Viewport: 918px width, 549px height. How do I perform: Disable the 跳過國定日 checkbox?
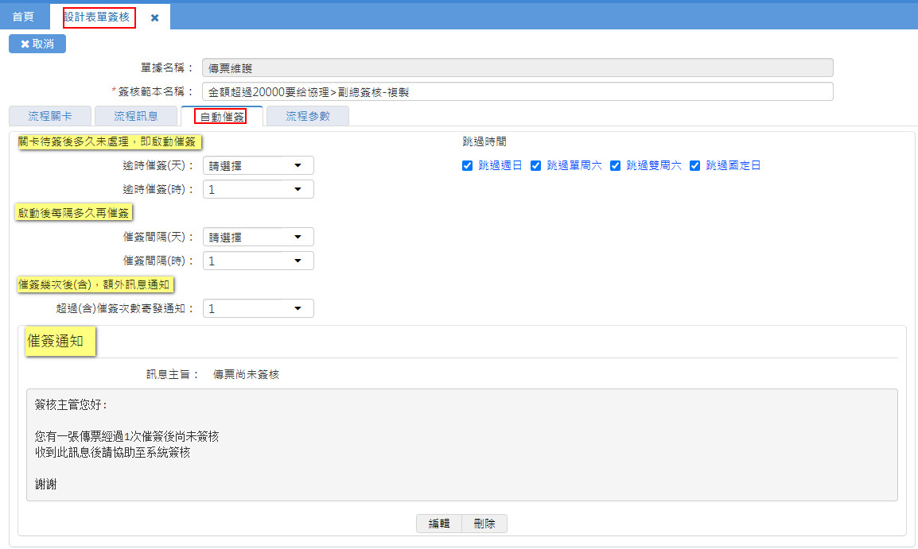click(x=695, y=165)
